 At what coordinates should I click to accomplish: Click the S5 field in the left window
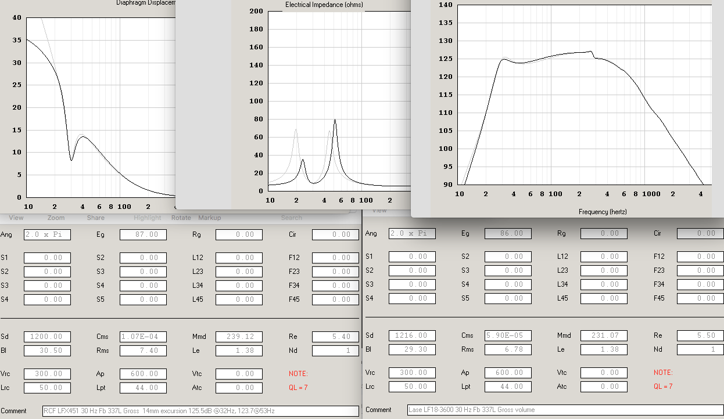click(x=143, y=299)
